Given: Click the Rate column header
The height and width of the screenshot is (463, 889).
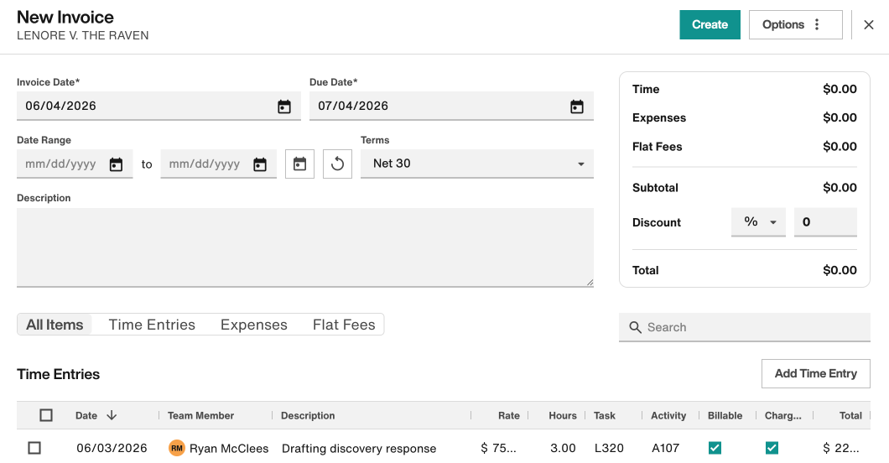Looking at the screenshot, I should [508, 415].
